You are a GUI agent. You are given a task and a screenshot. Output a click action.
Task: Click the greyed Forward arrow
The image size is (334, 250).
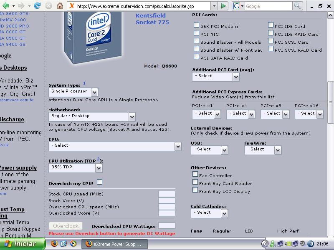pos(21,6)
